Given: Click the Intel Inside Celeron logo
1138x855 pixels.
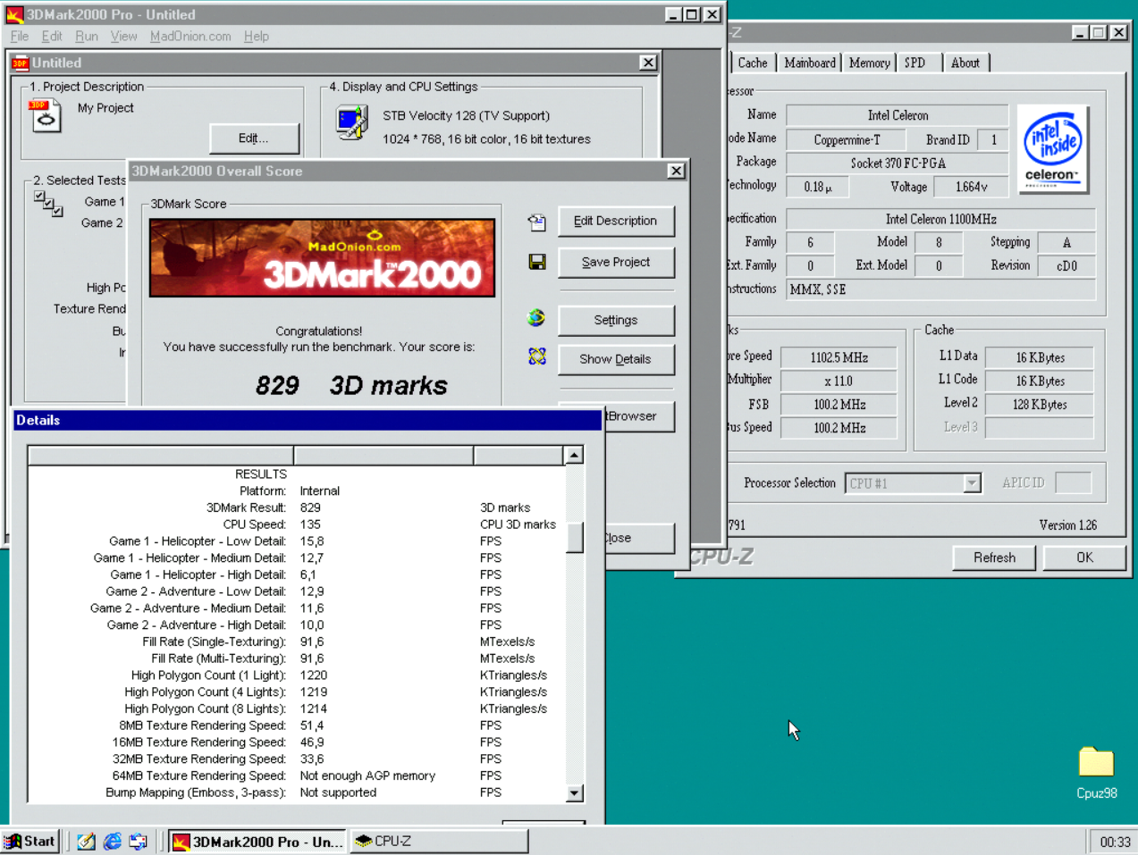Looking at the screenshot, I should (x=1053, y=148).
